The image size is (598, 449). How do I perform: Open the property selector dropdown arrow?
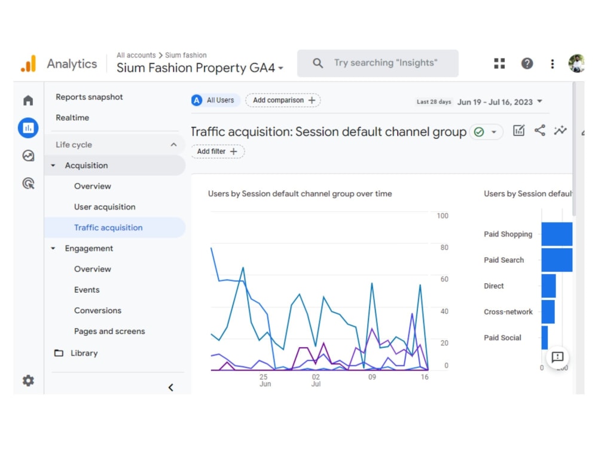pyautogui.click(x=280, y=68)
